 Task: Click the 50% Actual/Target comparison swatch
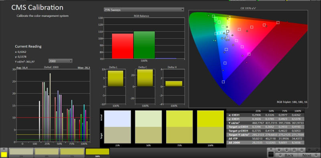pyautogui.click(x=148, y=127)
